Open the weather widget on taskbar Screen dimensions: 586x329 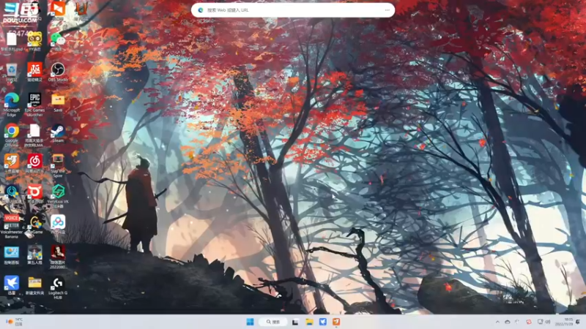(15, 322)
